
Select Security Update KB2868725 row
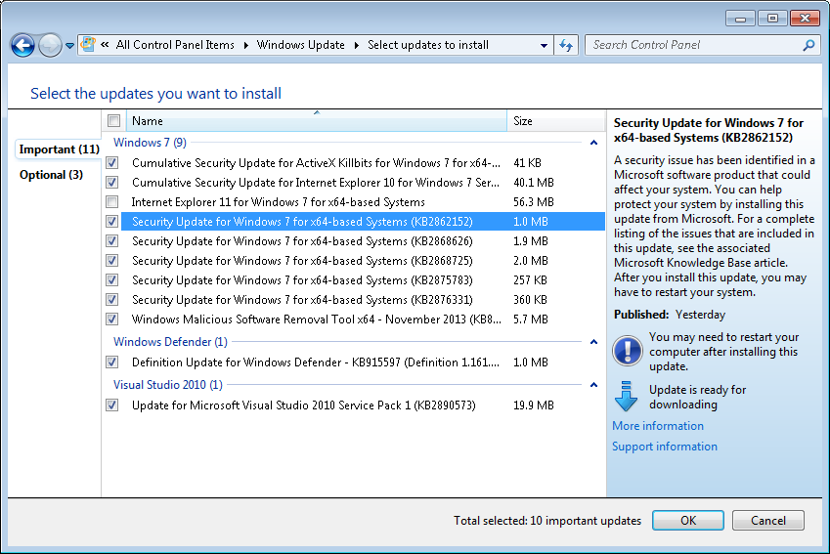[x=363, y=260]
